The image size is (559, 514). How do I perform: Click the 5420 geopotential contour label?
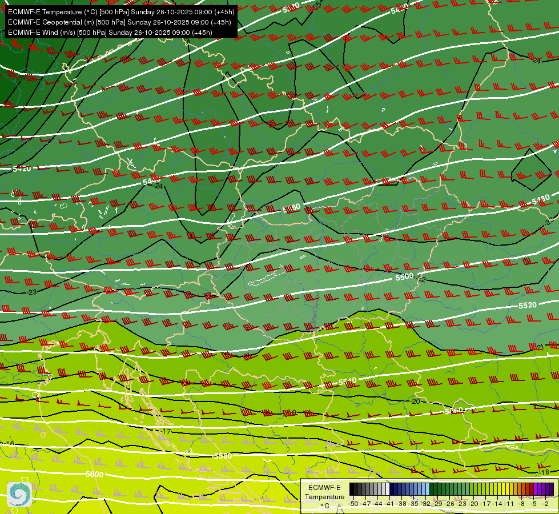22,168
